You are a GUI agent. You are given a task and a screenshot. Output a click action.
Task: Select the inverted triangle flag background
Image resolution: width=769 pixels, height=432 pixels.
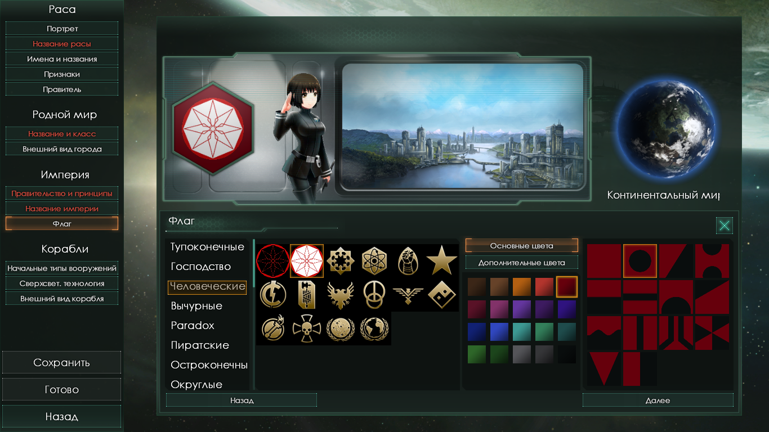604,369
